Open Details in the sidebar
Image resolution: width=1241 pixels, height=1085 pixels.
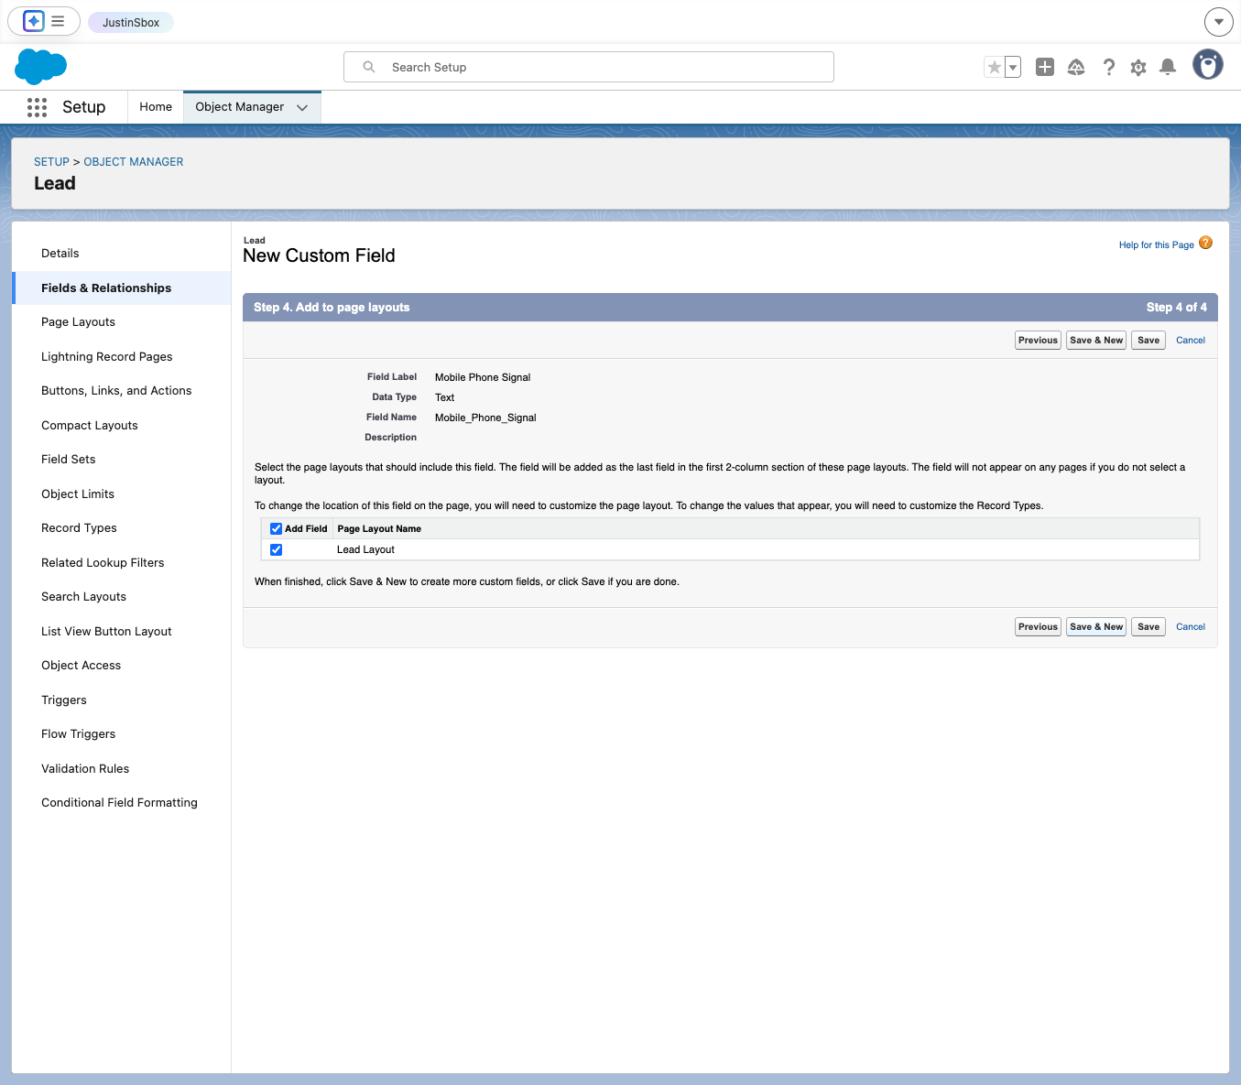pos(60,254)
